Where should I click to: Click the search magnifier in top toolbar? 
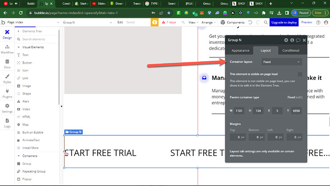[266, 22]
